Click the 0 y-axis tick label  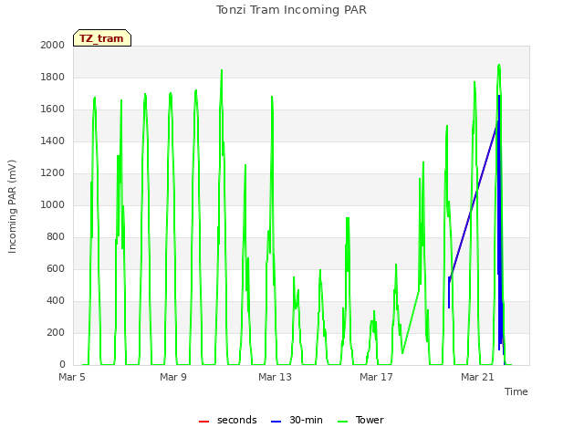[x=62, y=365]
